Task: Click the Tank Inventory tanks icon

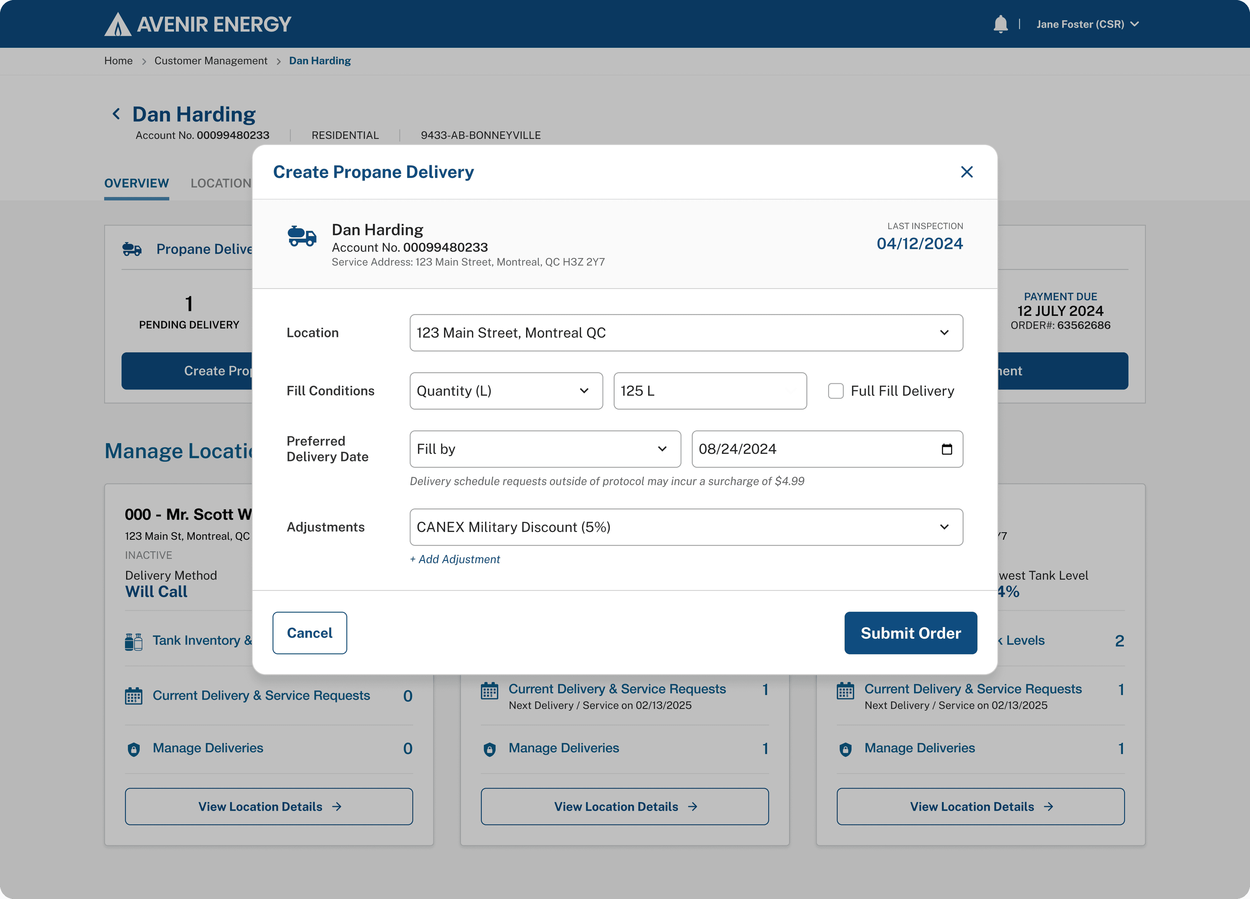Action: click(133, 641)
